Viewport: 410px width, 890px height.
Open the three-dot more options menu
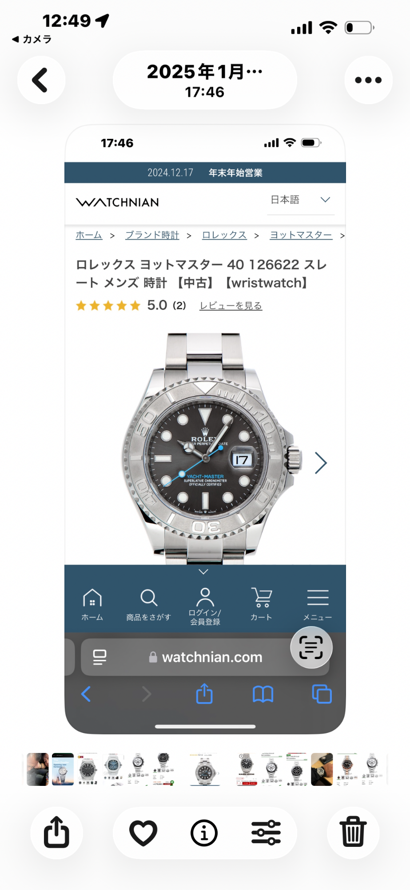[x=368, y=80]
